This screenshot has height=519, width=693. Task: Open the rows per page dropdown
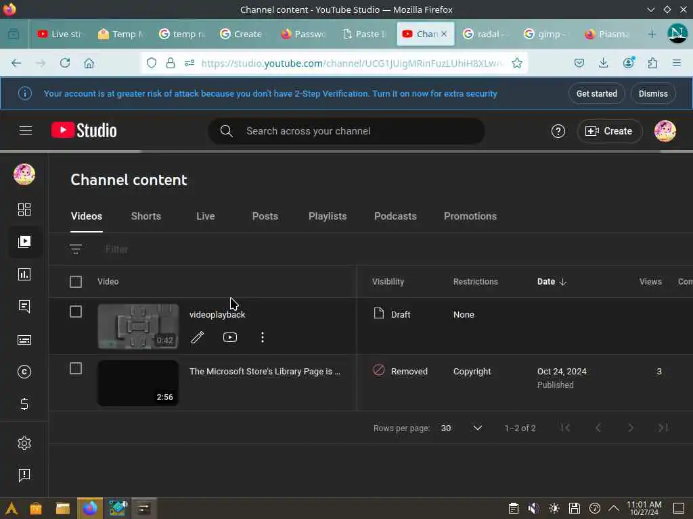point(462,428)
